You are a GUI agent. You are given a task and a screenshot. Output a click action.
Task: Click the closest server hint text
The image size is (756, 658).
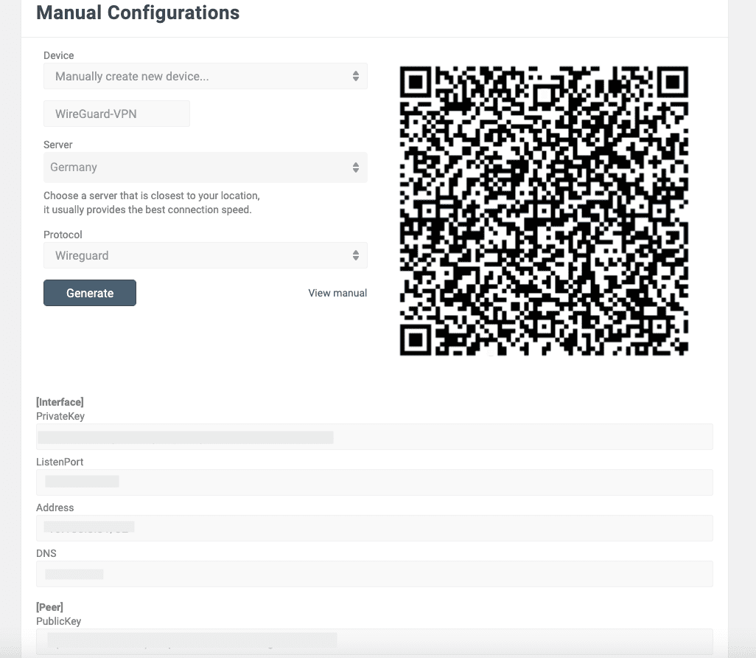[151, 203]
